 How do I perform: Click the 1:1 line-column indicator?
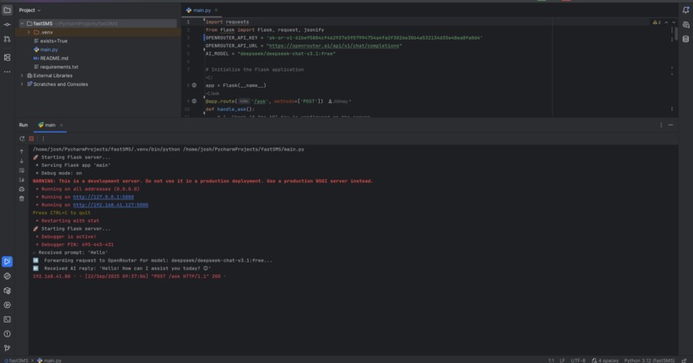point(550,360)
